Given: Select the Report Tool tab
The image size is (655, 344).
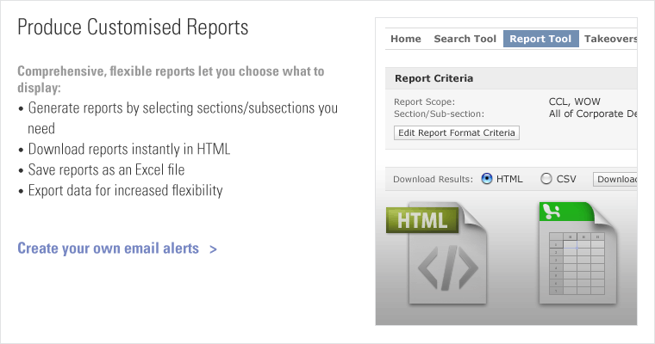Looking at the screenshot, I should click(x=540, y=39).
